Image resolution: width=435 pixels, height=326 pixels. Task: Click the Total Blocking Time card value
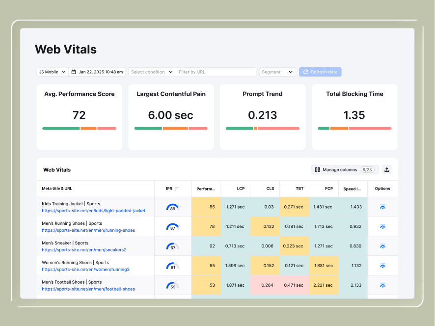[x=354, y=115]
